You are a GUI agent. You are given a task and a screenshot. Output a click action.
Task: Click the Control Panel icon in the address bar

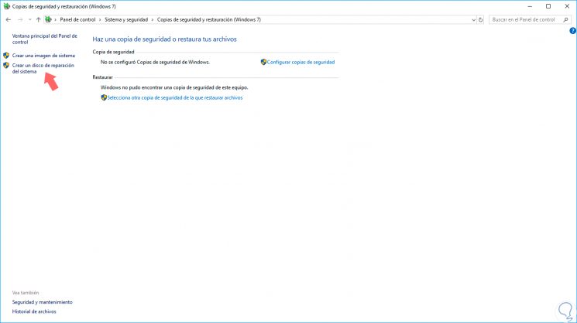coord(48,19)
